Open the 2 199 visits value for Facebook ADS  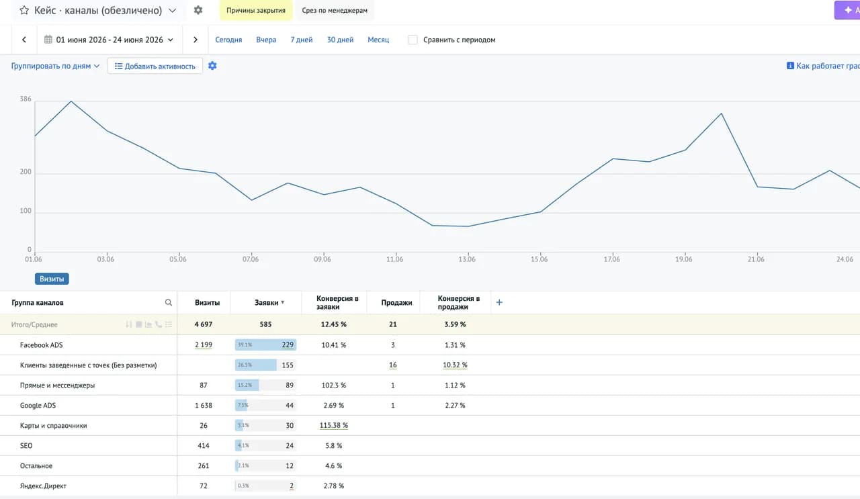tap(204, 345)
